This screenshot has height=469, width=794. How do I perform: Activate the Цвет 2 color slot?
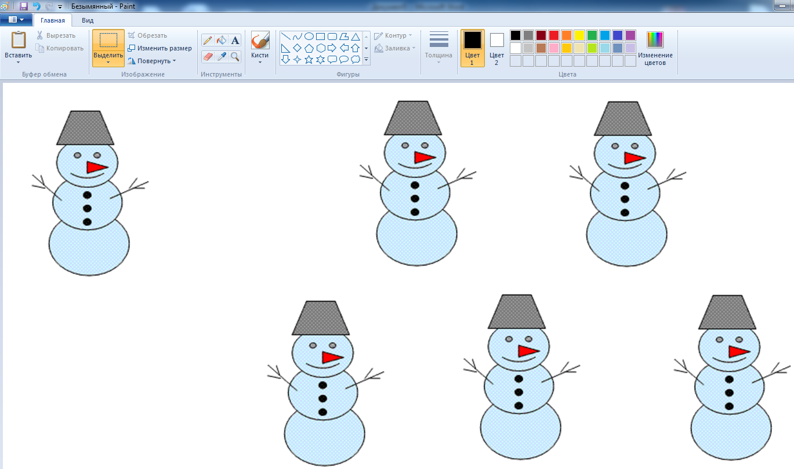tap(496, 48)
